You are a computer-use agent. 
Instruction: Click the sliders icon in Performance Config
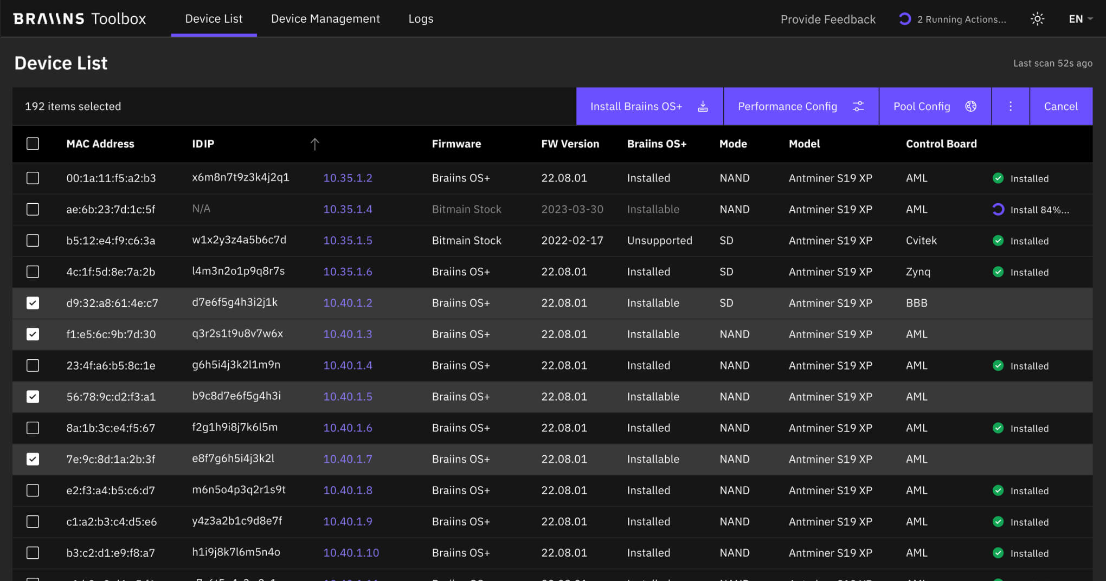click(858, 107)
